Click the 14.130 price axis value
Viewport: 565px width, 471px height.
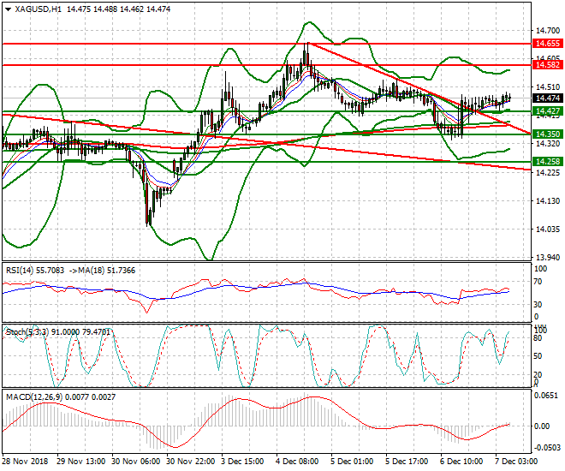548,201
